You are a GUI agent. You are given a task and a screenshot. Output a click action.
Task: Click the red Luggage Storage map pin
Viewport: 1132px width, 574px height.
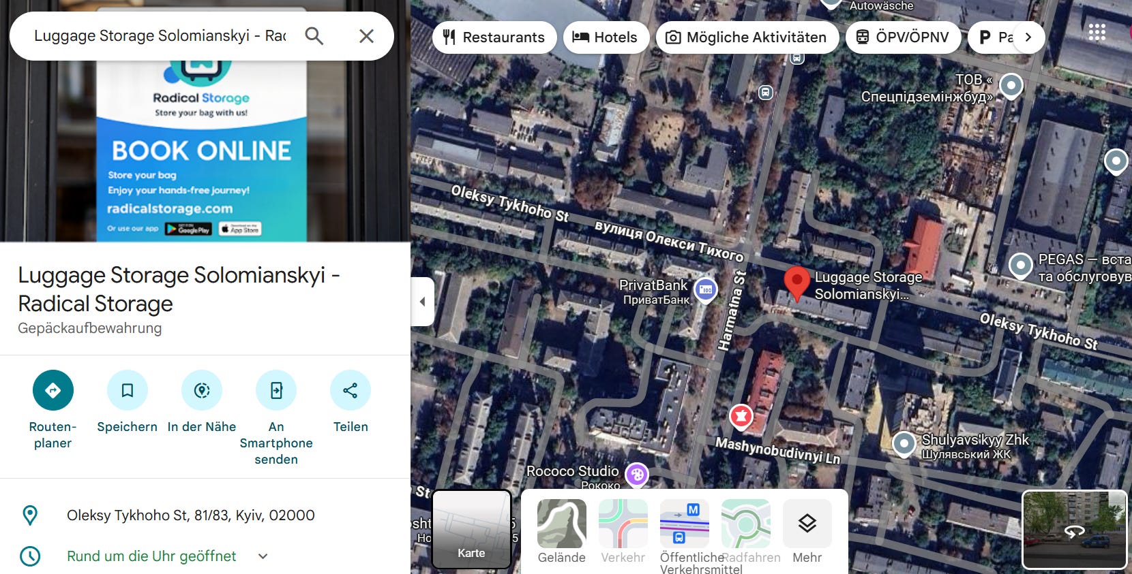(x=796, y=283)
